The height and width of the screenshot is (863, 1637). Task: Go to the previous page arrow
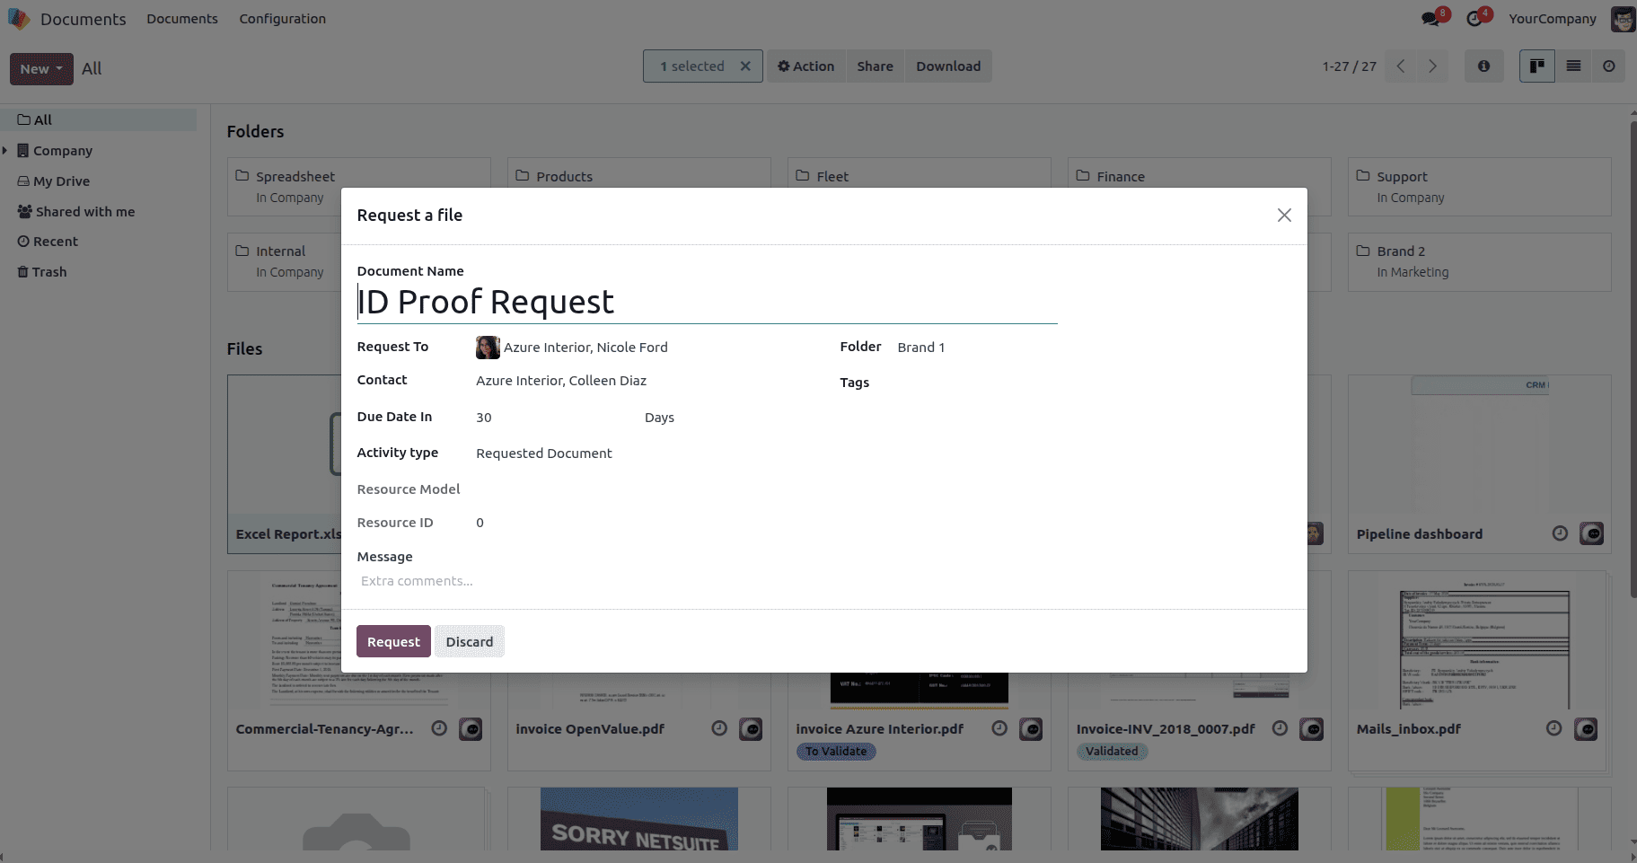point(1401,66)
